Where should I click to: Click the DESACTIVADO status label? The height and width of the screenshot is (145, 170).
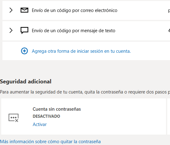(46, 116)
